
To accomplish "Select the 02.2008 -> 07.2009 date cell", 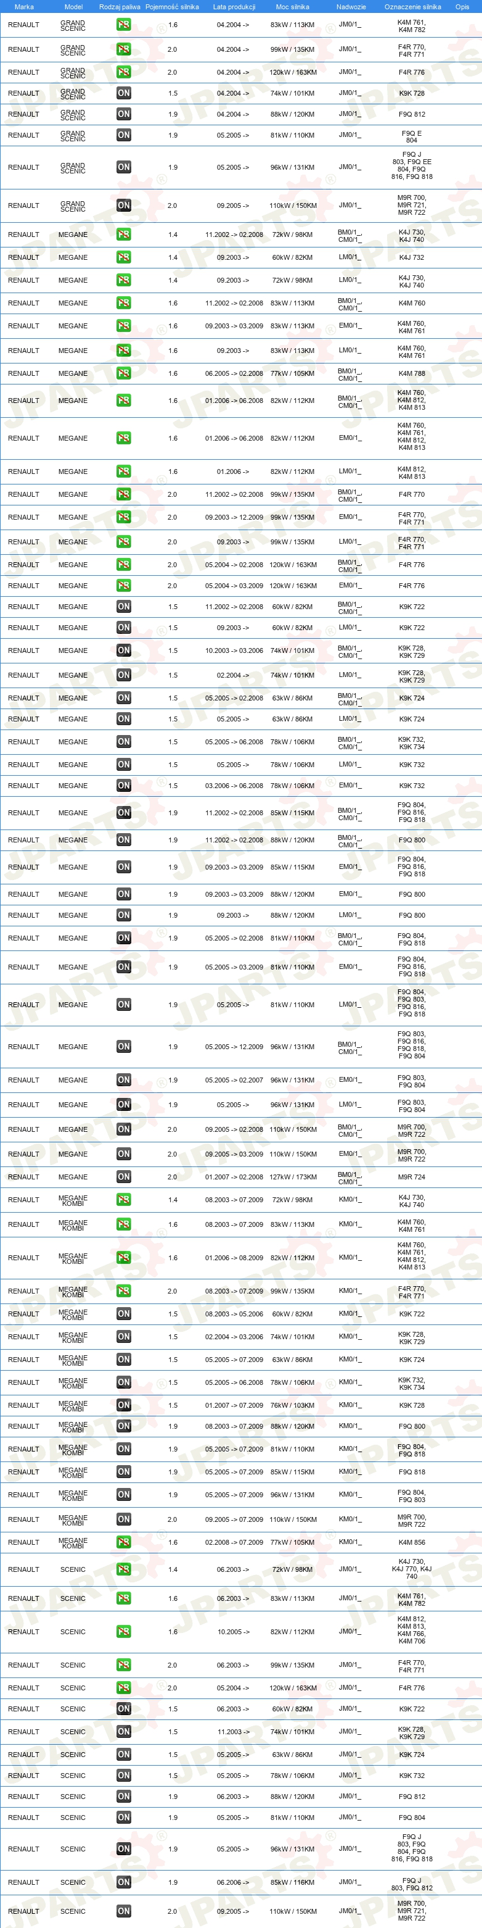I will (x=234, y=1542).
